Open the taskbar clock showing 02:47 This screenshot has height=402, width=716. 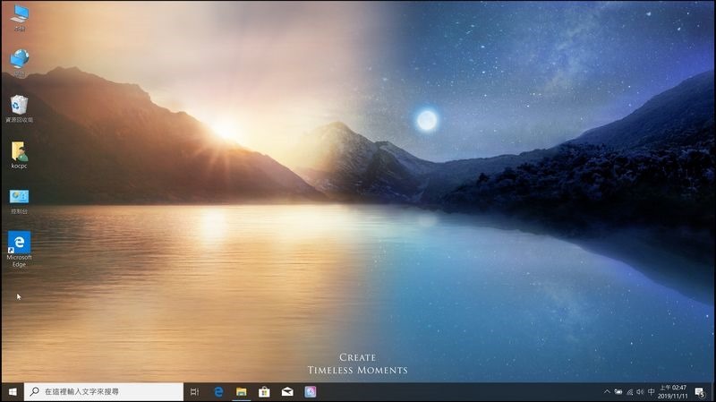[673, 392]
